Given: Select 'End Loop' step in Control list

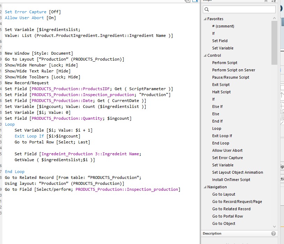Looking at the screenshot, I should pos(221,143).
